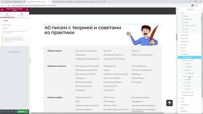Open the Как писать интересно link
Screen dimensions: 203x114
click(x=86, y=51)
